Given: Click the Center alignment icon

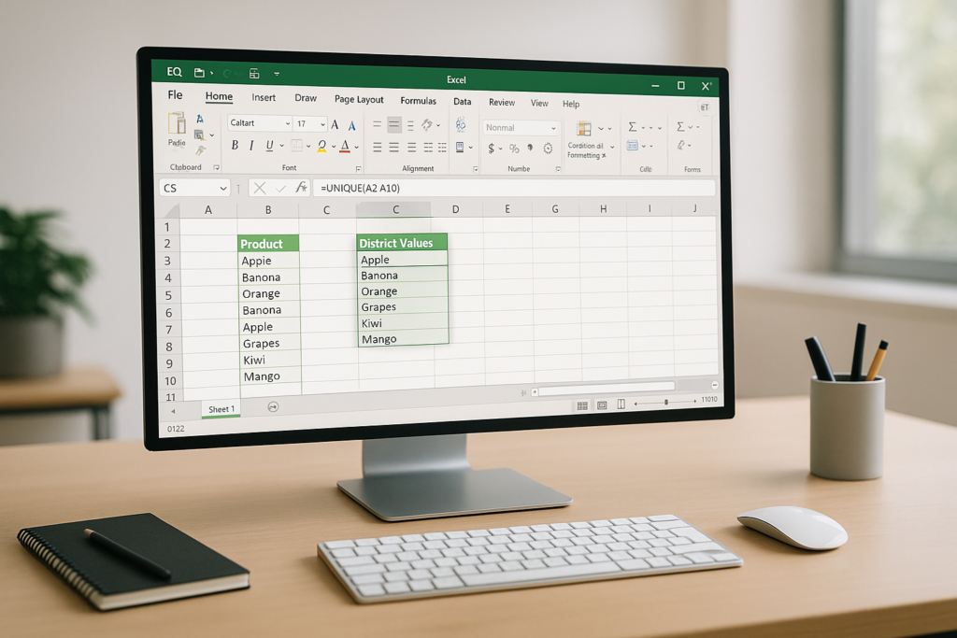Looking at the screenshot, I should pos(394,147).
